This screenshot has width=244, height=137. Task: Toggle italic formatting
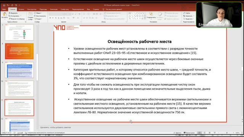tap(53, 18)
